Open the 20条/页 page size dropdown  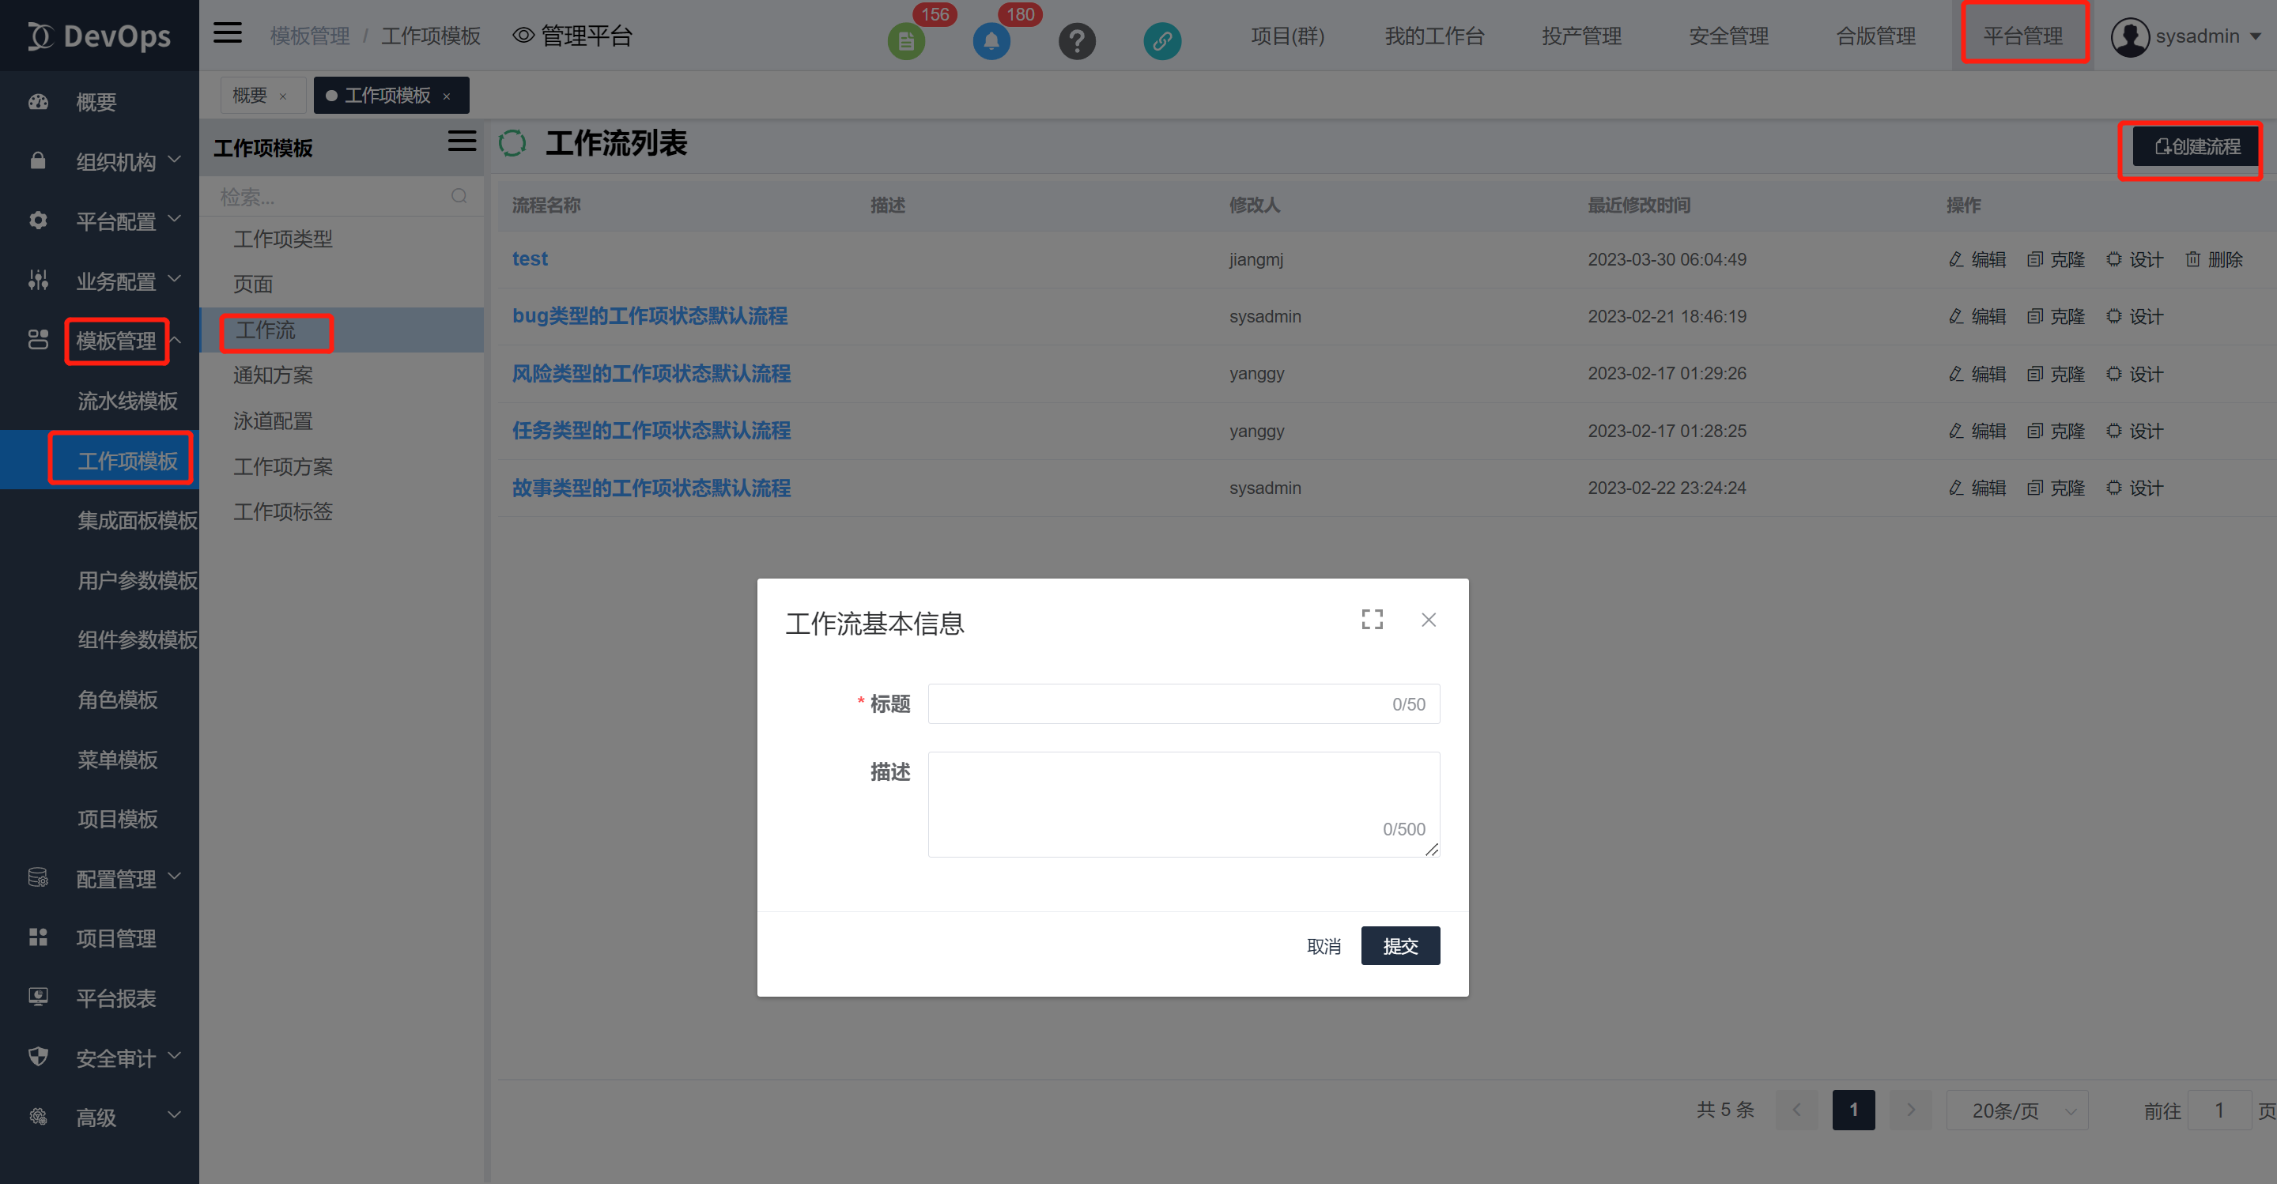(x=2016, y=1110)
